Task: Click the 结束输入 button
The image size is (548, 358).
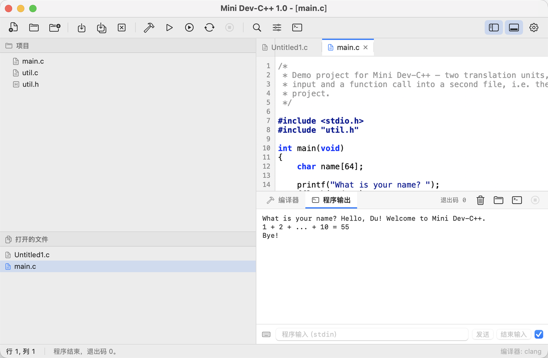Action: click(x=514, y=334)
